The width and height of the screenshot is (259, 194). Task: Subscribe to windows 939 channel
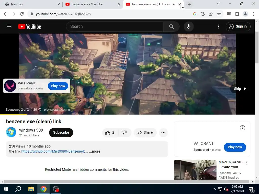(61, 132)
